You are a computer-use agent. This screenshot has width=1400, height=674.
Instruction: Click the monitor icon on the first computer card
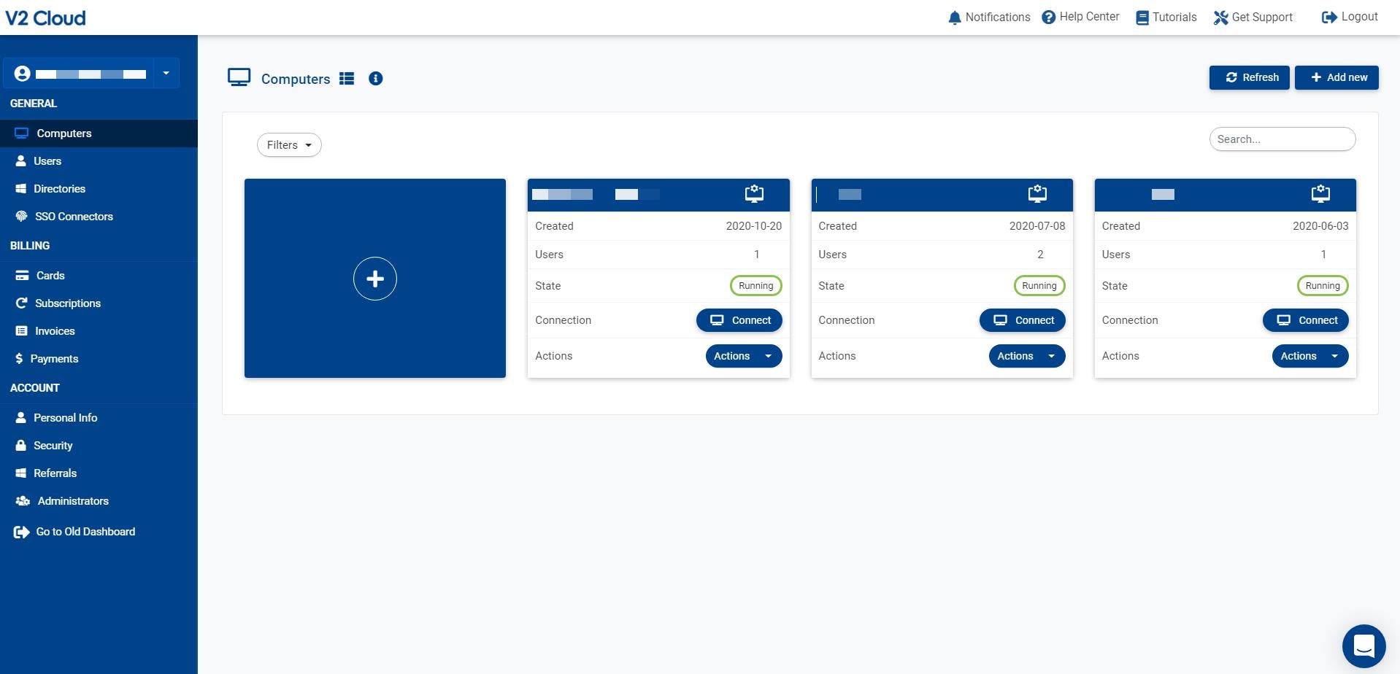pos(753,194)
